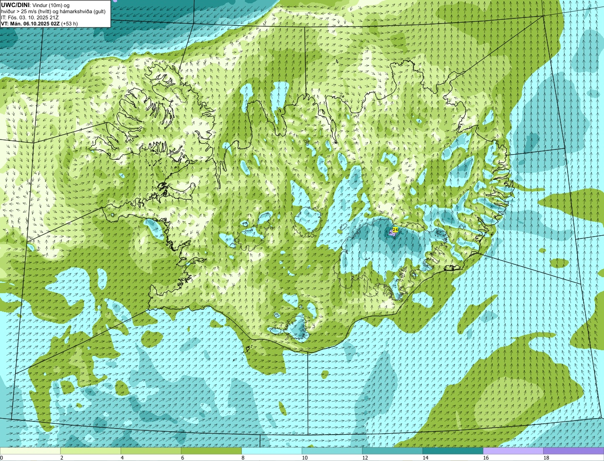Click the legend scale label "4"
The image size is (604, 461).
(x=122, y=458)
